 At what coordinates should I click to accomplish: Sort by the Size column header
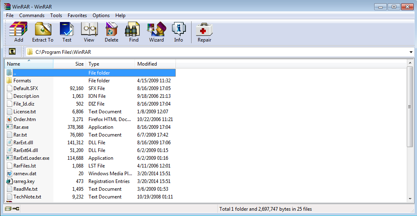(x=70, y=64)
